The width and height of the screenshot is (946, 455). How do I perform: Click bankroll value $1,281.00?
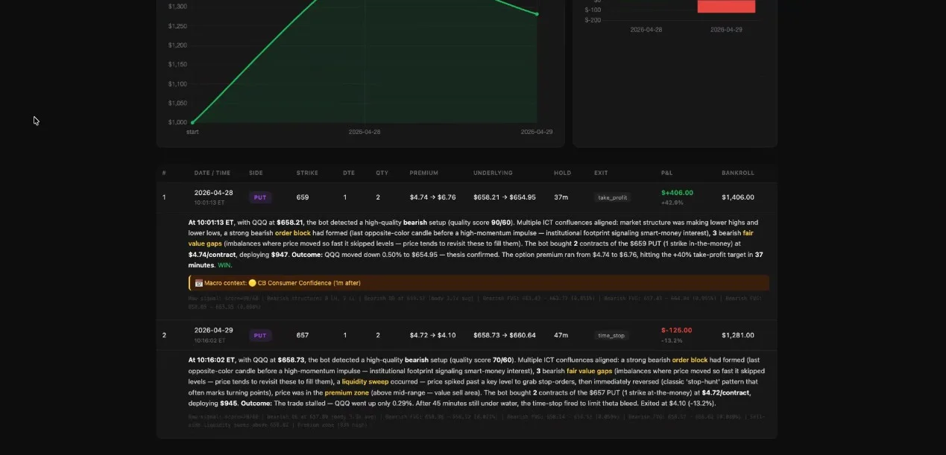pos(738,335)
